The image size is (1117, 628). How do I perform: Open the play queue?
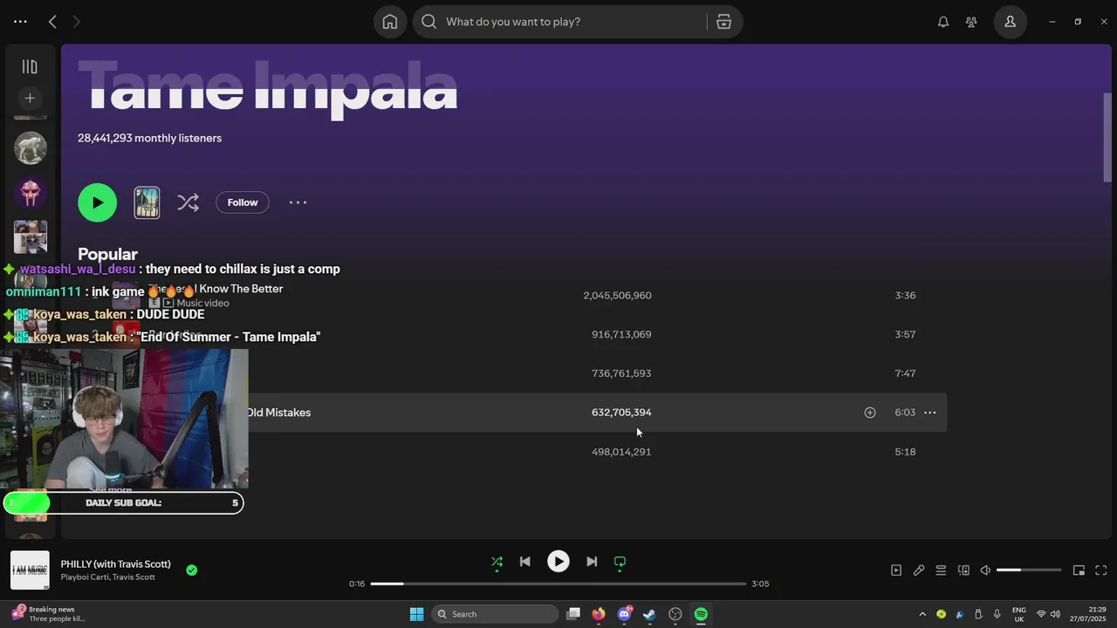pos(941,570)
